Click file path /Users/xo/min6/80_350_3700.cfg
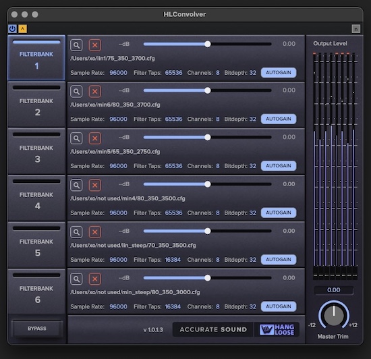The height and width of the screenshot is (359, 371). pos(115,105)
